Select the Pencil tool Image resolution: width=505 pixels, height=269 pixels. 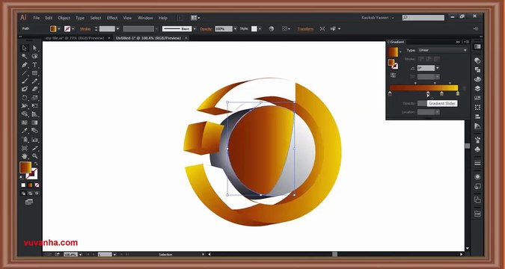click(x=34, y=81)
